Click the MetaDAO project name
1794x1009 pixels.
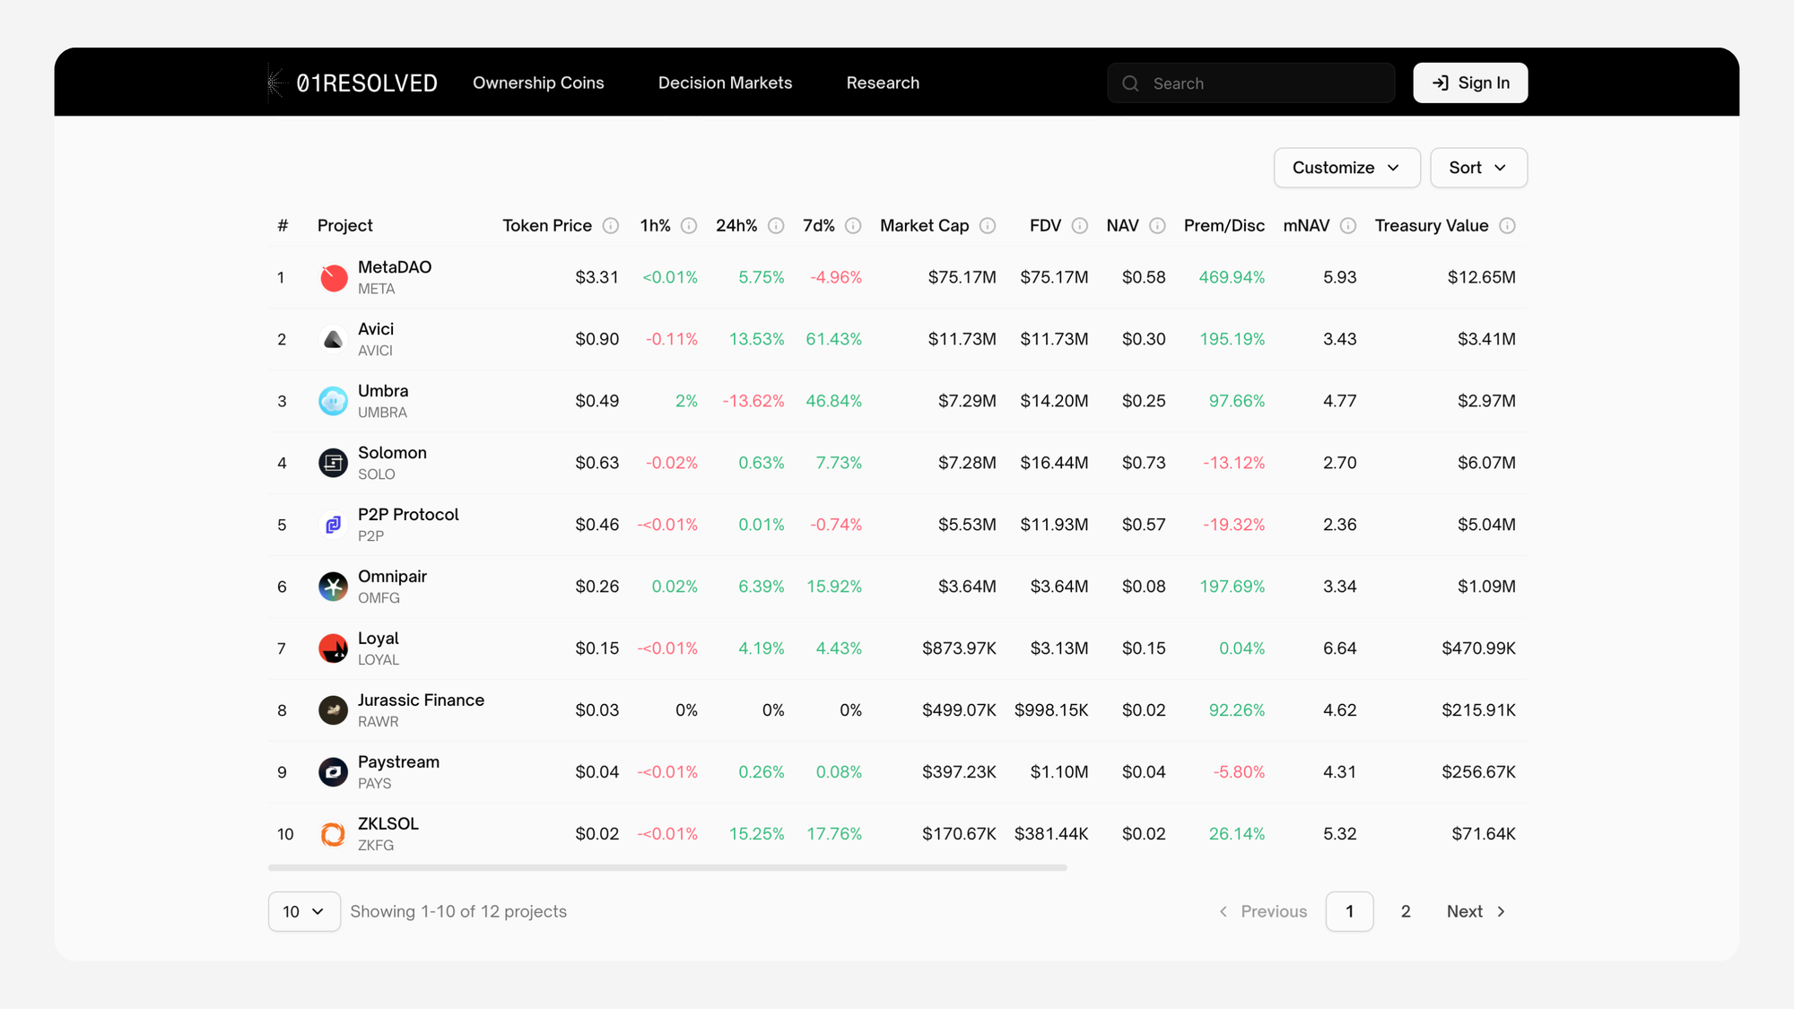[395, 267]
